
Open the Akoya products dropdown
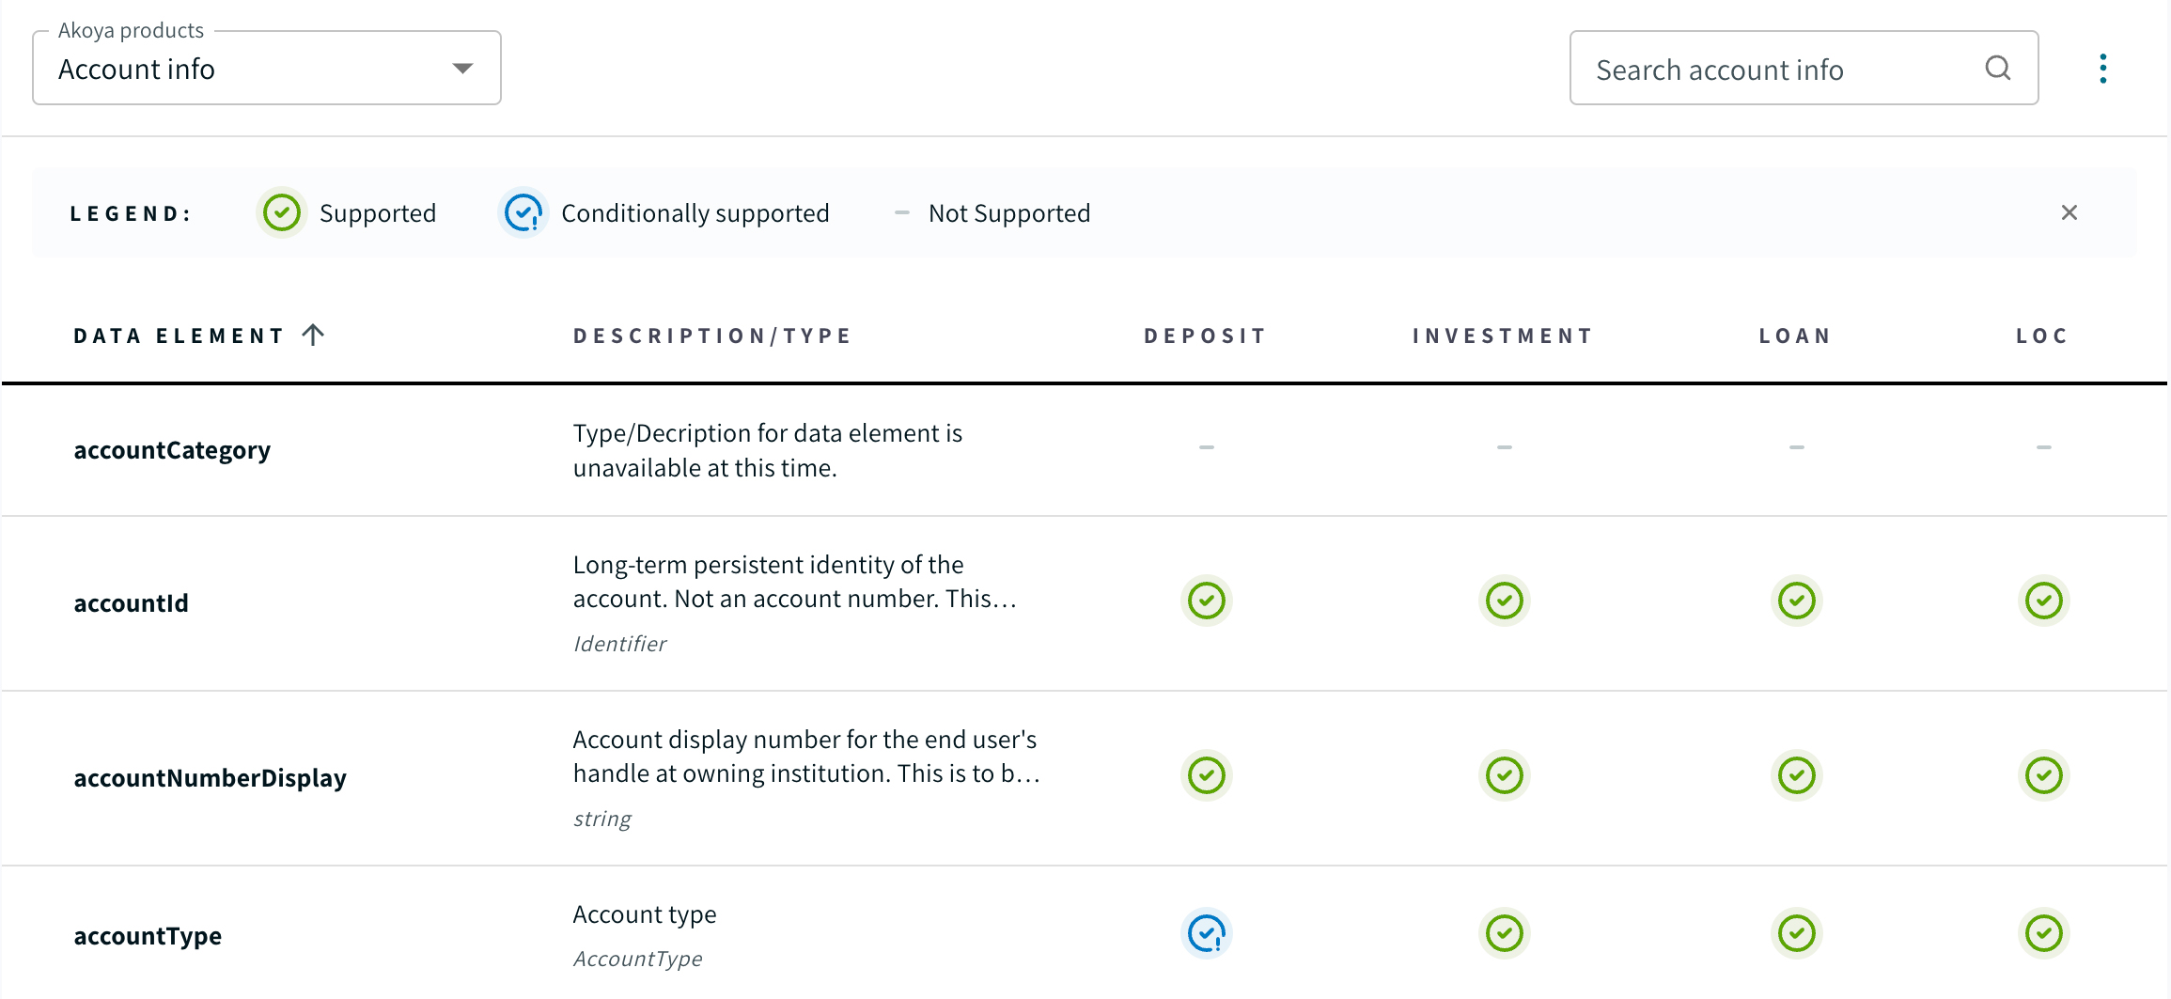pyautogui.click(x=266, y=68)
